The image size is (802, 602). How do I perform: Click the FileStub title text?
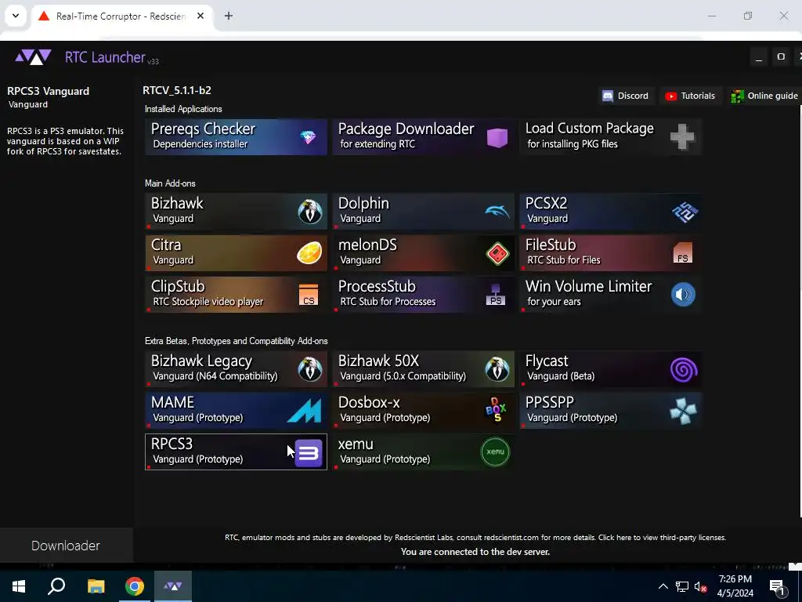(x=551, y=245)
